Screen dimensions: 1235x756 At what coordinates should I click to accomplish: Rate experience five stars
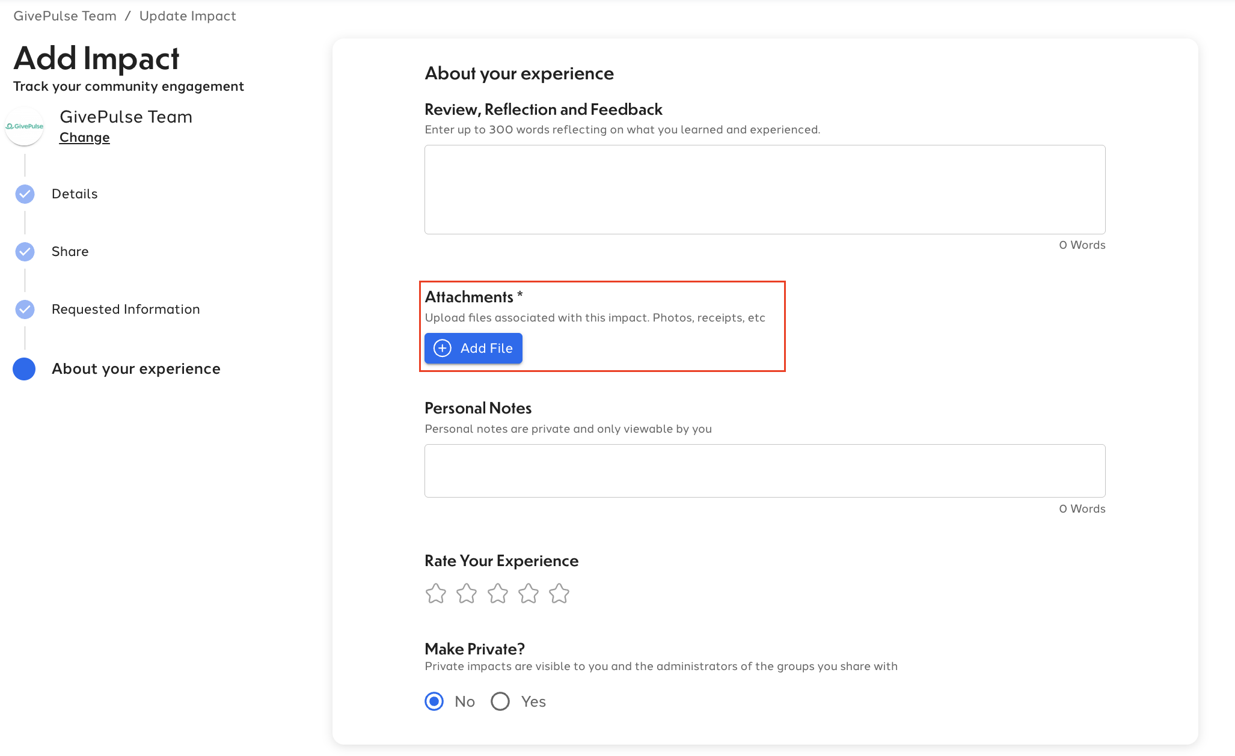tap(559, 593)
